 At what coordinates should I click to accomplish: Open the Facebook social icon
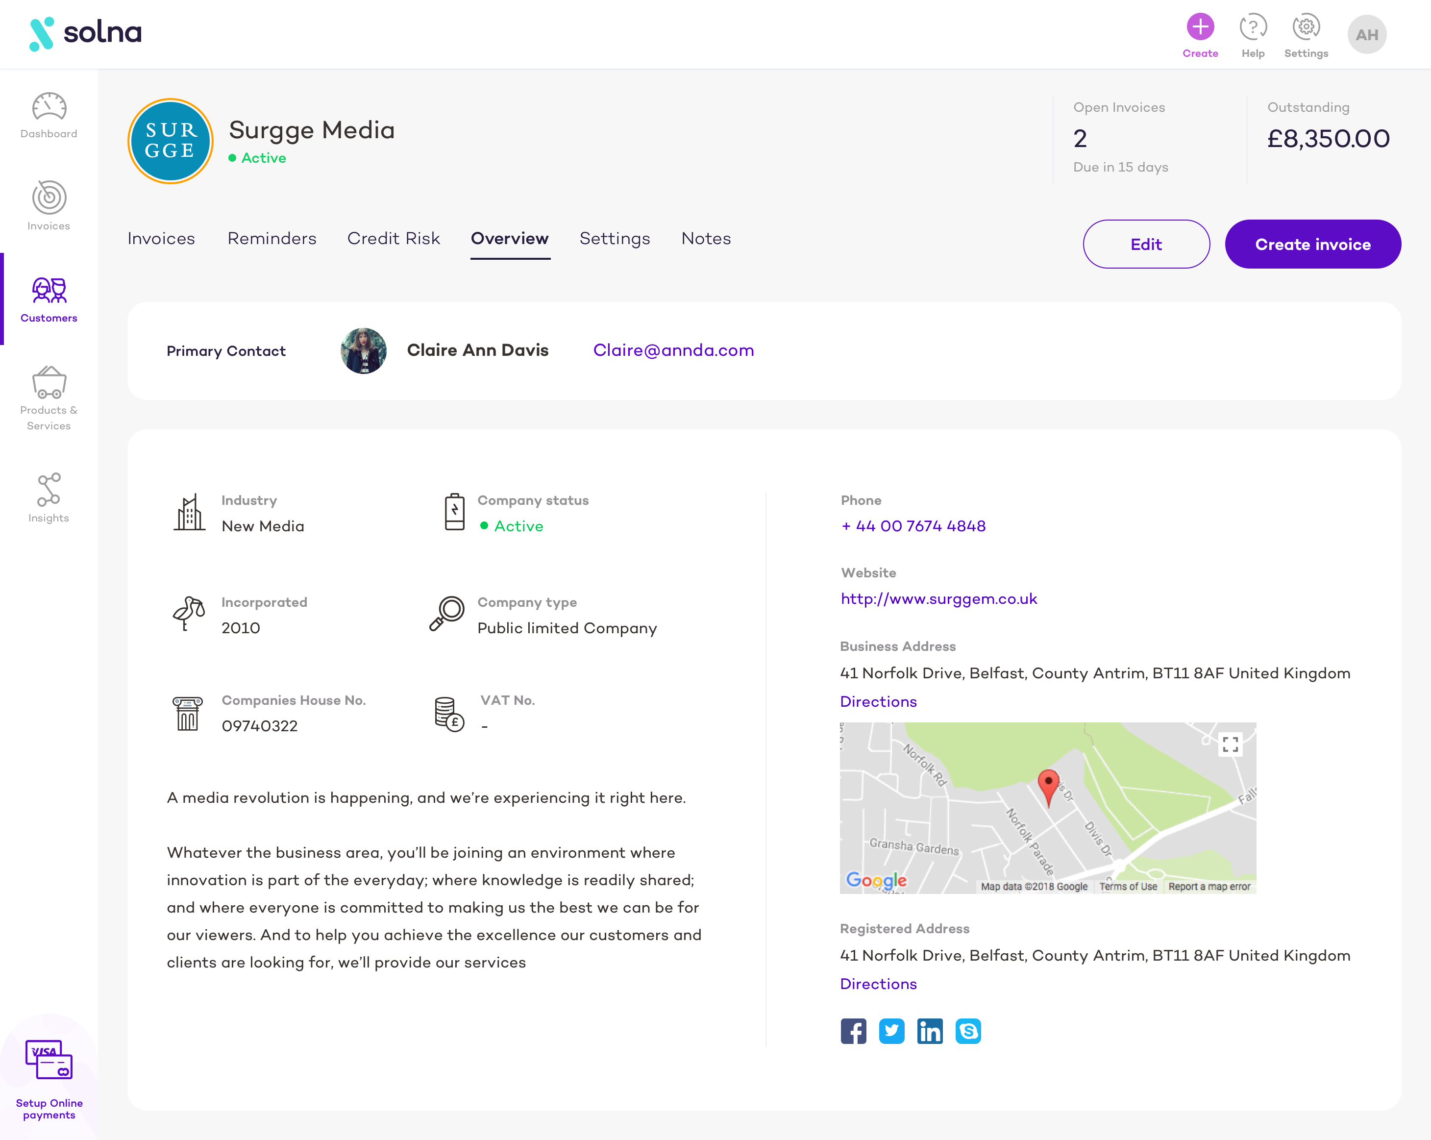[853, 1030]
